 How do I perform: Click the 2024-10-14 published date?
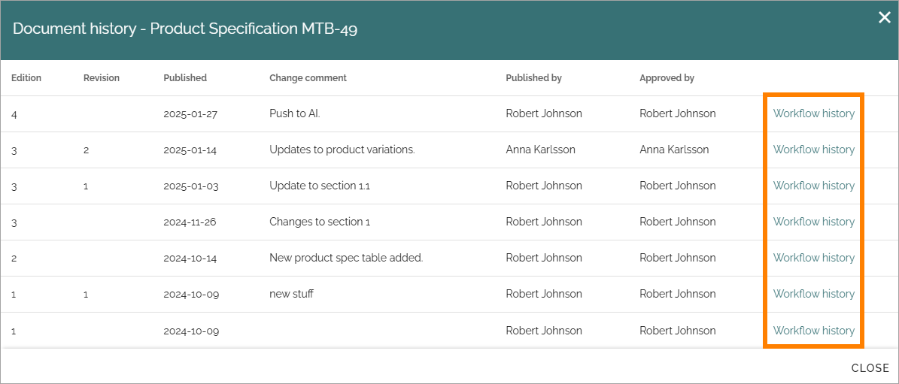tap(190, 258)
